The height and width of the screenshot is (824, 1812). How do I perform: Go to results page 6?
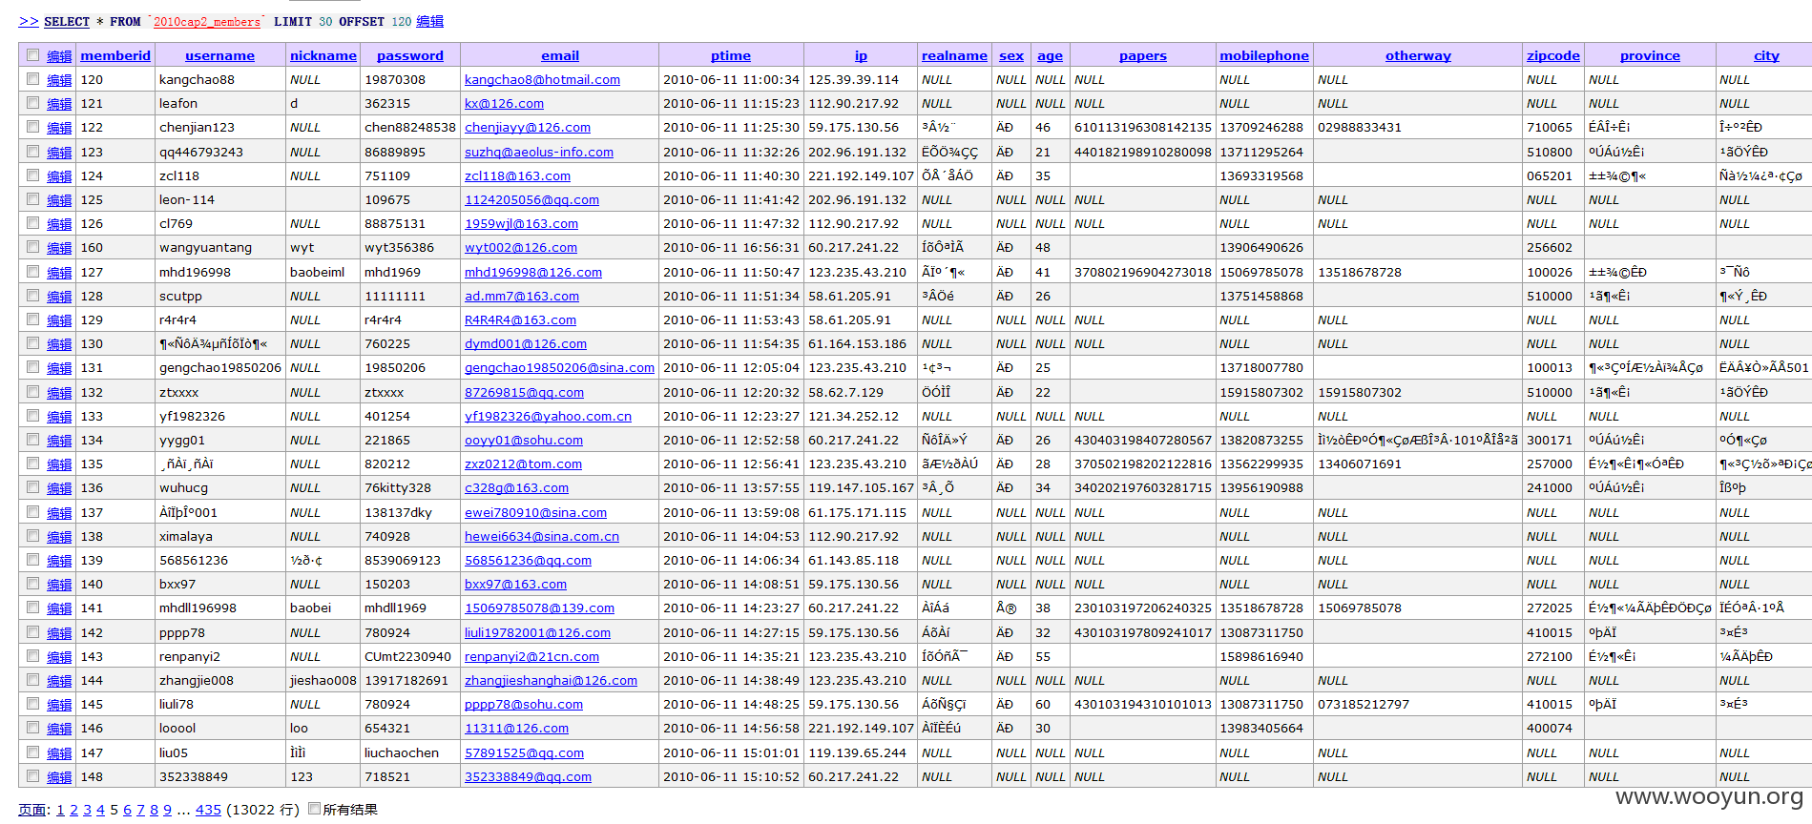127,810
